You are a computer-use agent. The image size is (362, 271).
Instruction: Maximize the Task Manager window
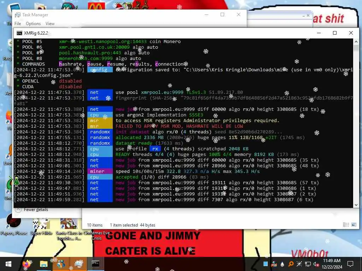[x=222, y=15]
